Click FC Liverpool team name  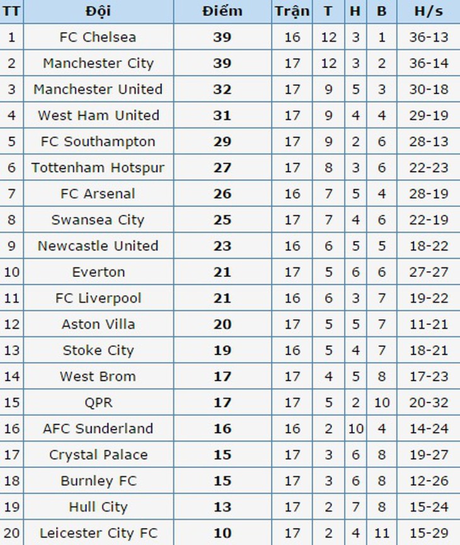coord(98,298)
